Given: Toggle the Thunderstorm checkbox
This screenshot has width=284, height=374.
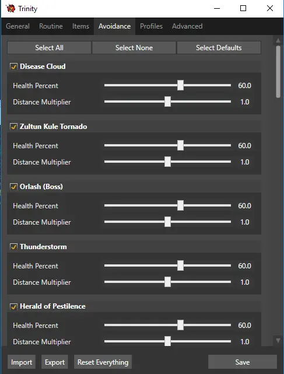Looking at the screenshot, I should click(13, 247).
